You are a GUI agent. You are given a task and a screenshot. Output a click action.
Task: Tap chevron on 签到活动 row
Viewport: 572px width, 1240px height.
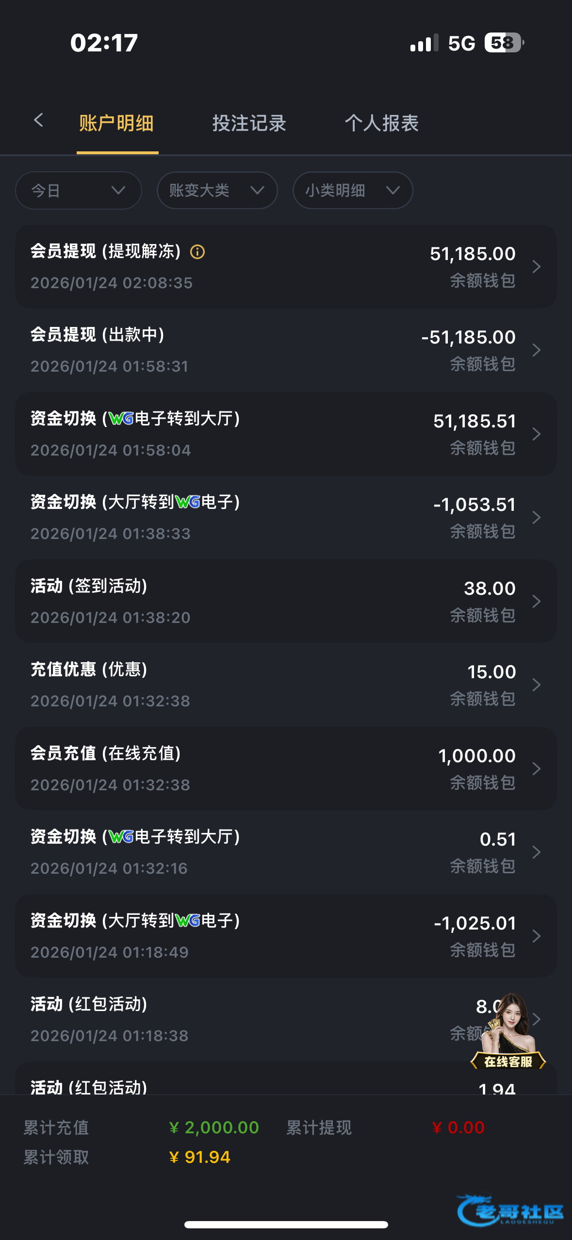click(536, 602)
